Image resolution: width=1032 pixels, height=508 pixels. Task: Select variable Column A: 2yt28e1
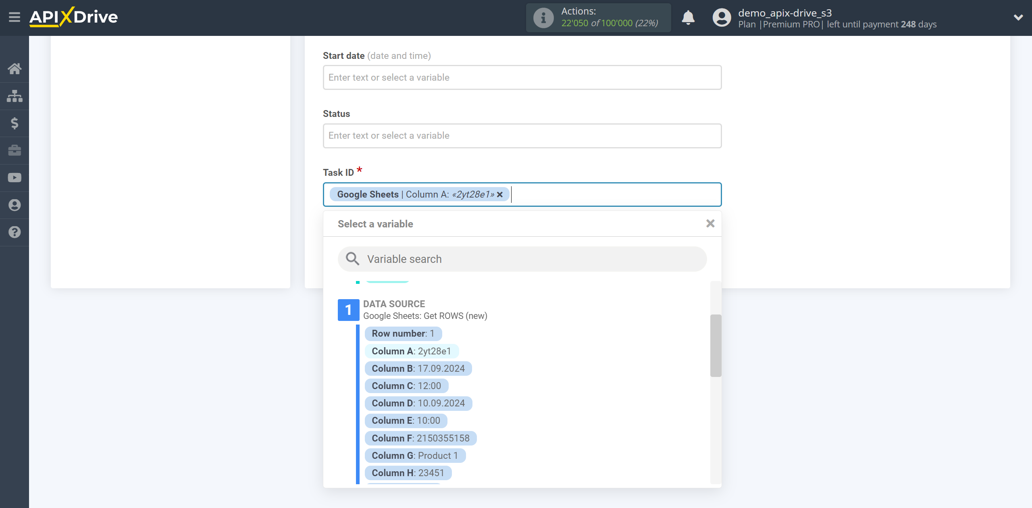[412, 351]
